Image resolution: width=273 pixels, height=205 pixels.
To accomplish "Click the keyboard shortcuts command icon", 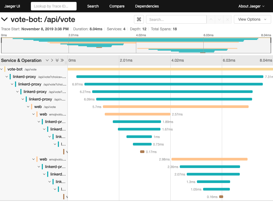I will 139,19.
